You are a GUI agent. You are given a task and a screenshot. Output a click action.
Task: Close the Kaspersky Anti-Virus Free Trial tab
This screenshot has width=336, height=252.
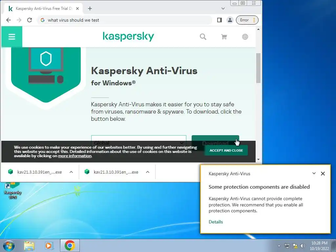[77, 9]
